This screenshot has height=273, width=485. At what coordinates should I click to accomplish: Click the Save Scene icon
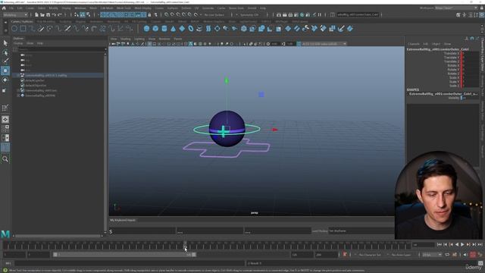pyautogui.click(x=48, y=14)
